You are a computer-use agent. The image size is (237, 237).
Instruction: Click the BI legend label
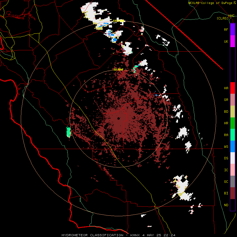(226, 193)
